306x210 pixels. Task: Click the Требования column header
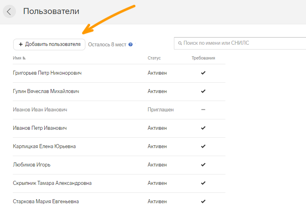203,58
